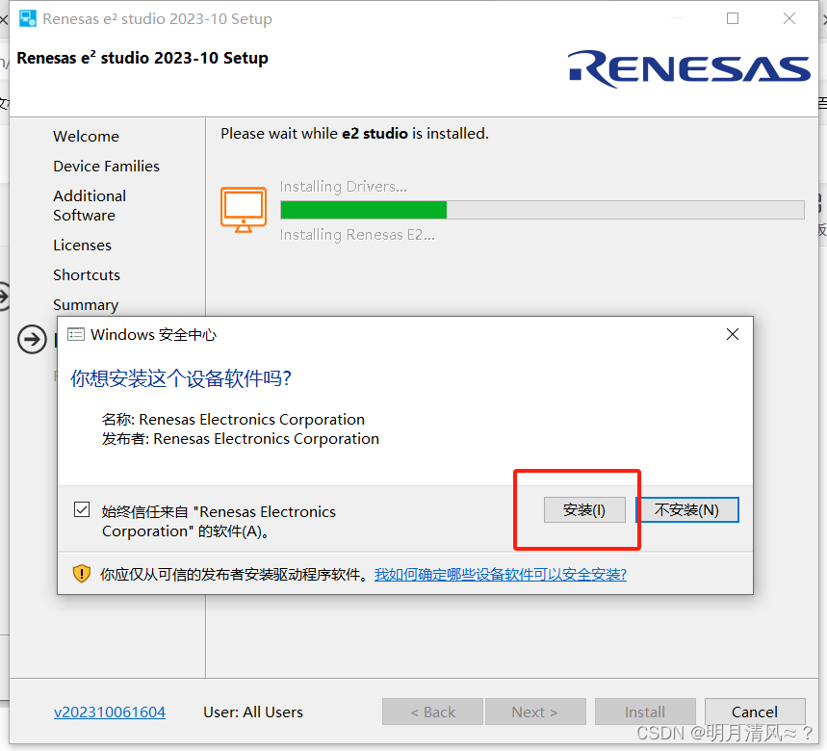Screen dimensions: 827x751
Task: Click the Windows 安全中心 title bar icon
Action: coord(76,334)
